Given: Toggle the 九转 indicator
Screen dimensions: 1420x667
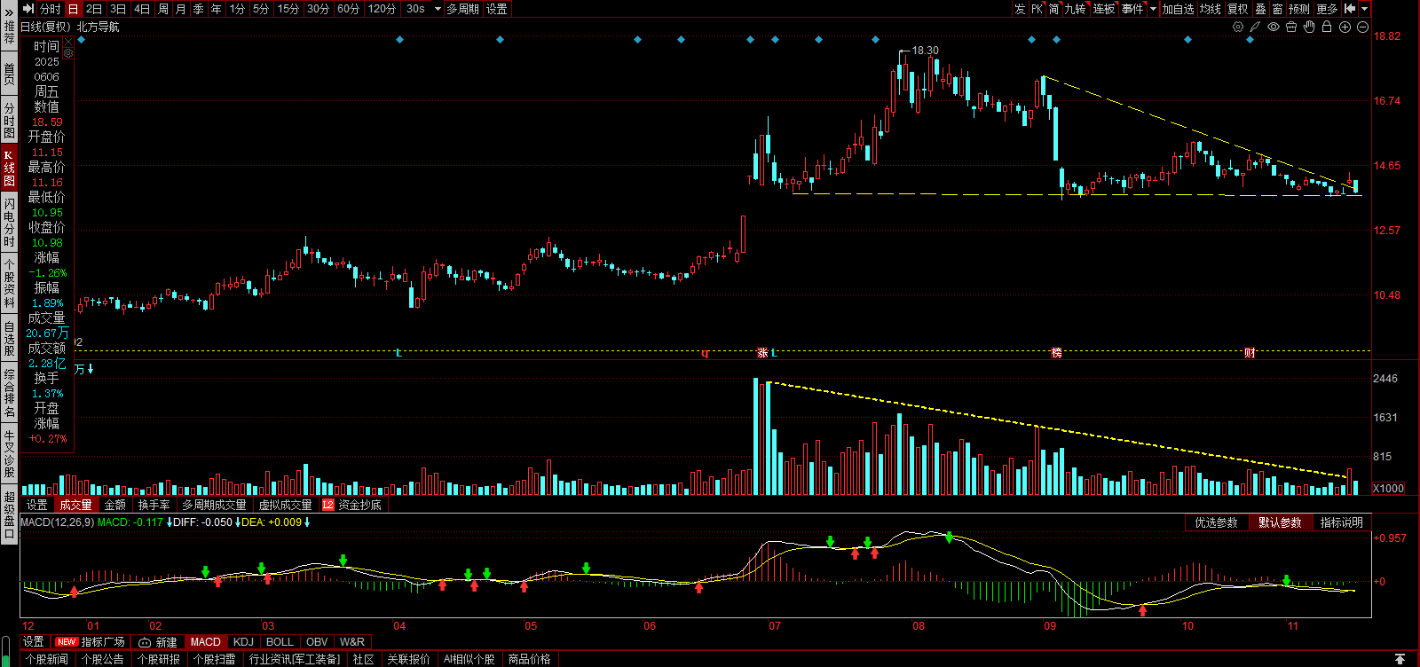Looking at the screenshot, I should click(1076, 9).
